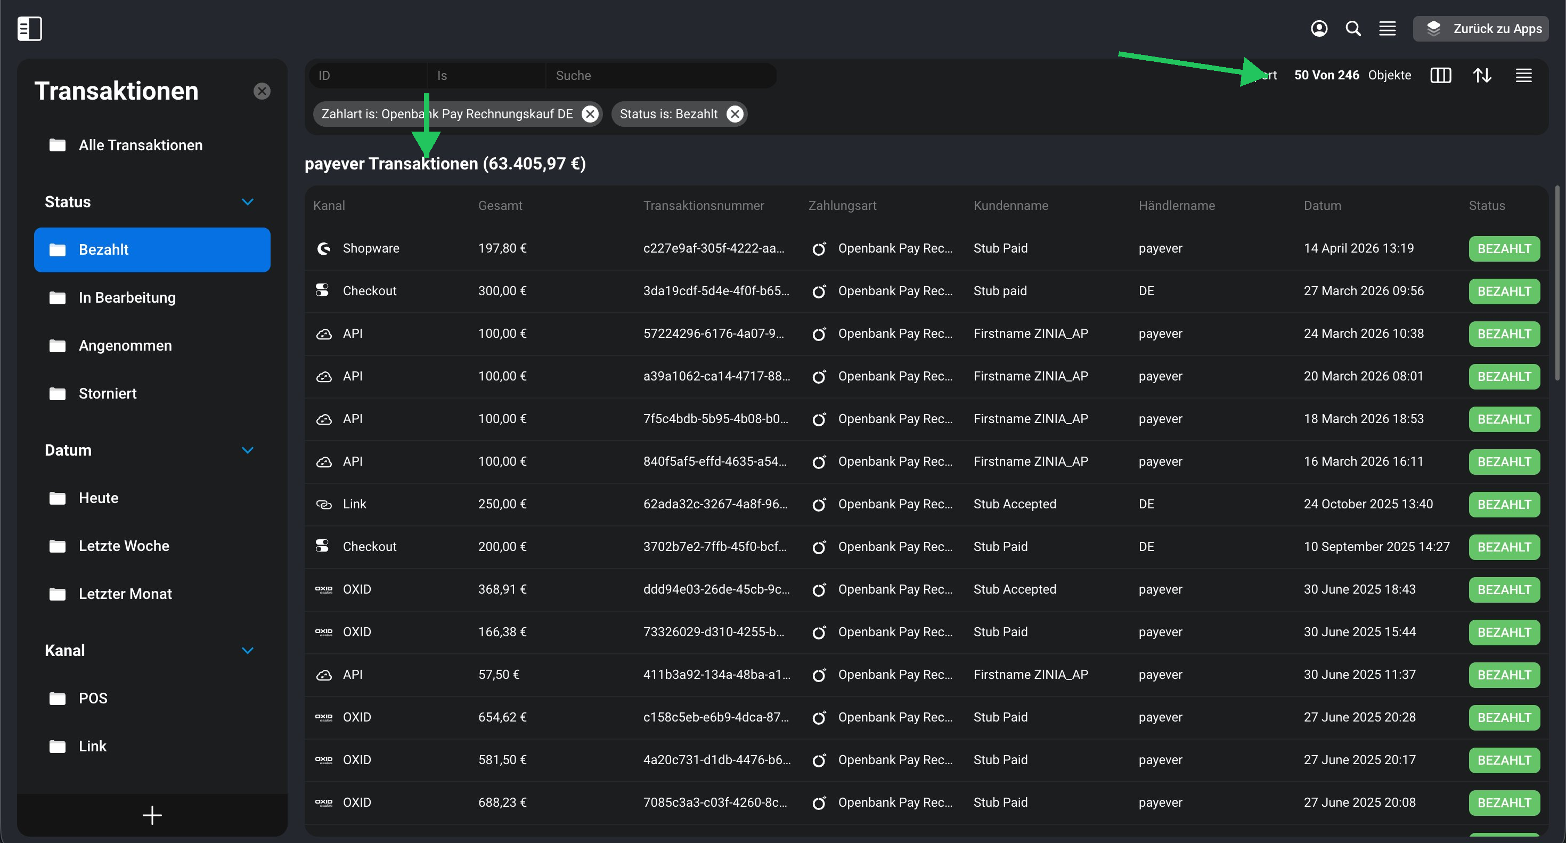Screen dimensions: 1566x843
Task: Open the Shopware 197,80 € transaction row
Action: (x=926, y=248)
